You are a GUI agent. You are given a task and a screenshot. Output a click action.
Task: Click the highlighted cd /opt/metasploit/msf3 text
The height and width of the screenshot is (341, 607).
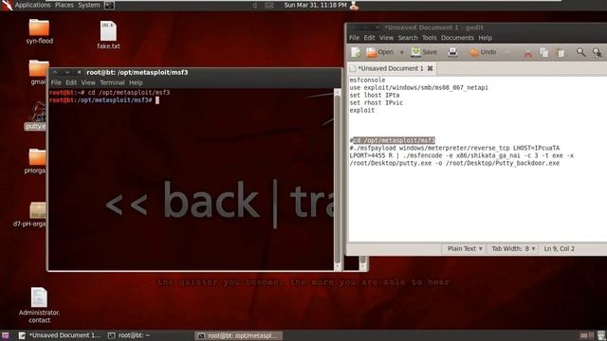point(395,140)
